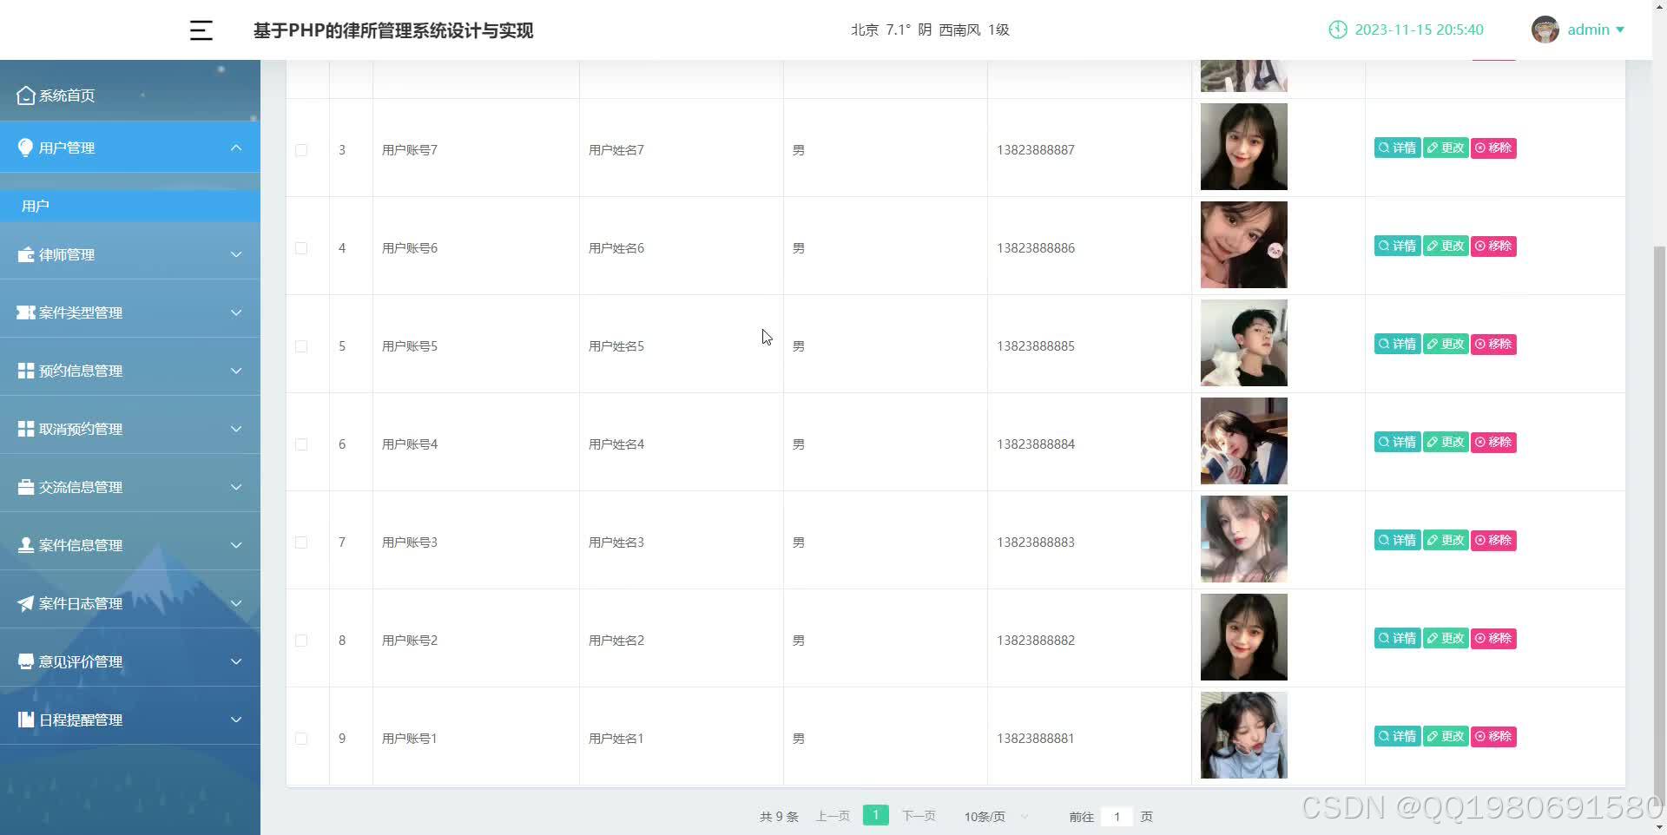This screenshot has height=835, width=1667.
Task: Click 更改 for 用户账号7
Action: point(1446,148)
